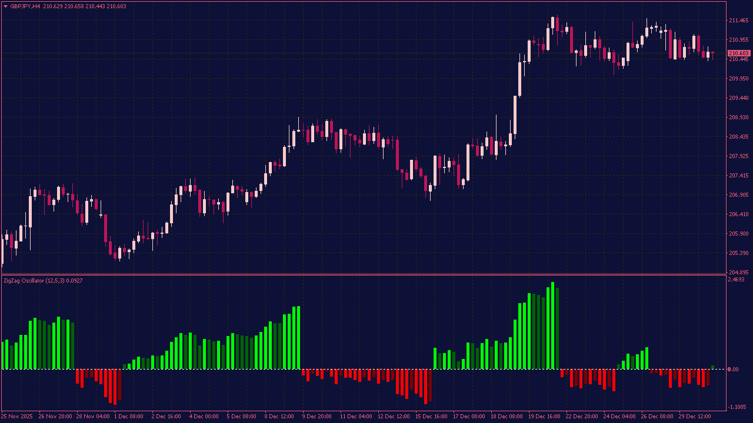Select the tallest green oscillator histogram bar
753x423 pixels.
(x=553, y=326)
